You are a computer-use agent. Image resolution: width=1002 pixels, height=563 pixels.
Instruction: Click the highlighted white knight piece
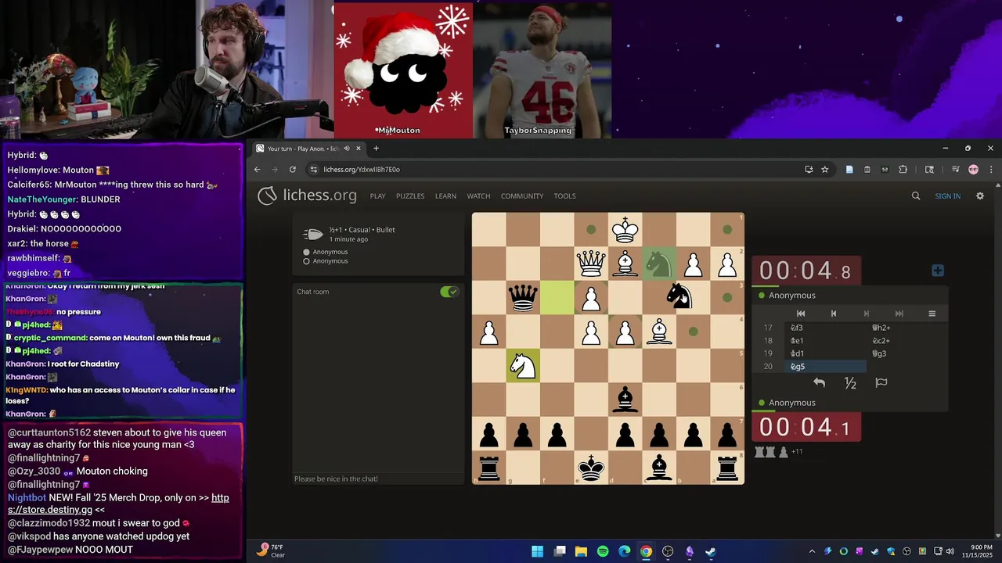click(523, 365)
